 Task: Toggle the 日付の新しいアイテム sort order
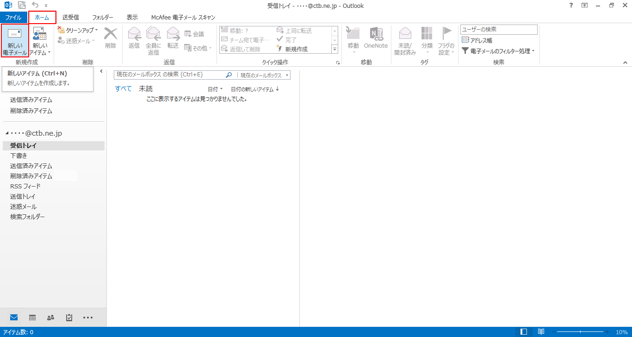point(255,89)
